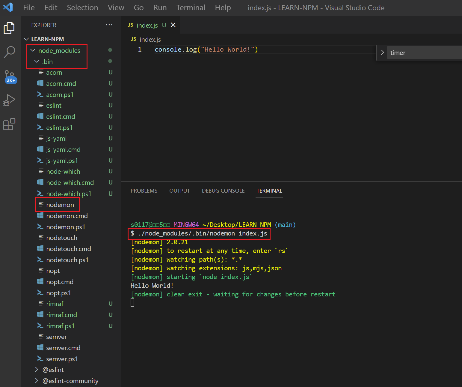Open the Run and Debug view

coord(9,100)
